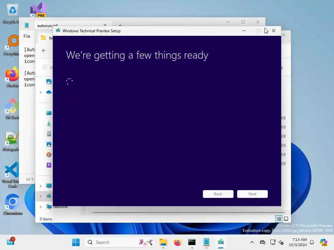
Task: Open the terminal from the taskbar
Action: (192, 242)
